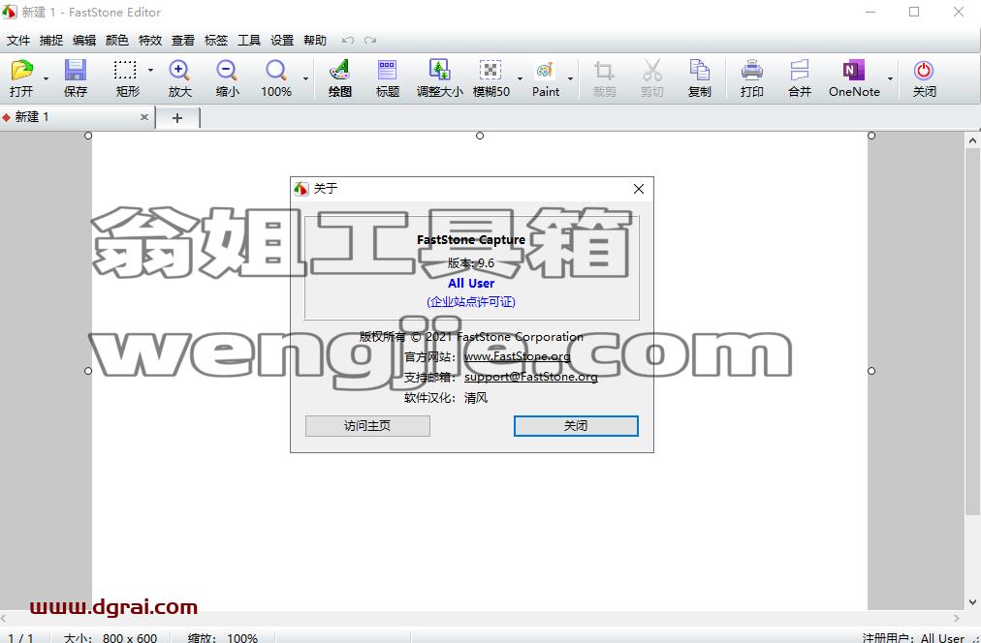Expand the 100% zoom dropdown arrow
This screenshot has height=643, width=981.
pyautogui.click(x=305, y=78)
